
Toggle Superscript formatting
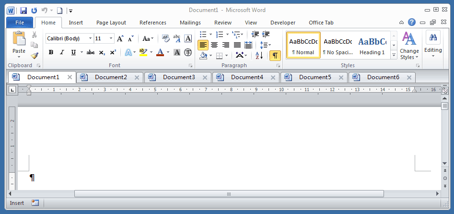[x=113, y=52]
